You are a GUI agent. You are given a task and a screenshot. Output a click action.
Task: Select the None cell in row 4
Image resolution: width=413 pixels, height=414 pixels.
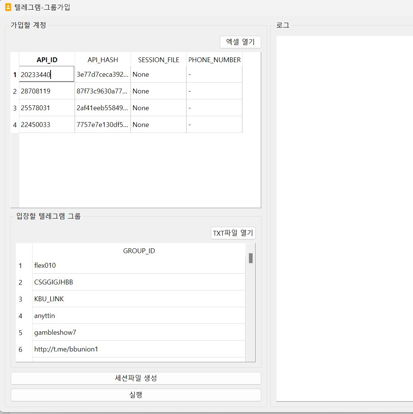(x=159, y=124)
